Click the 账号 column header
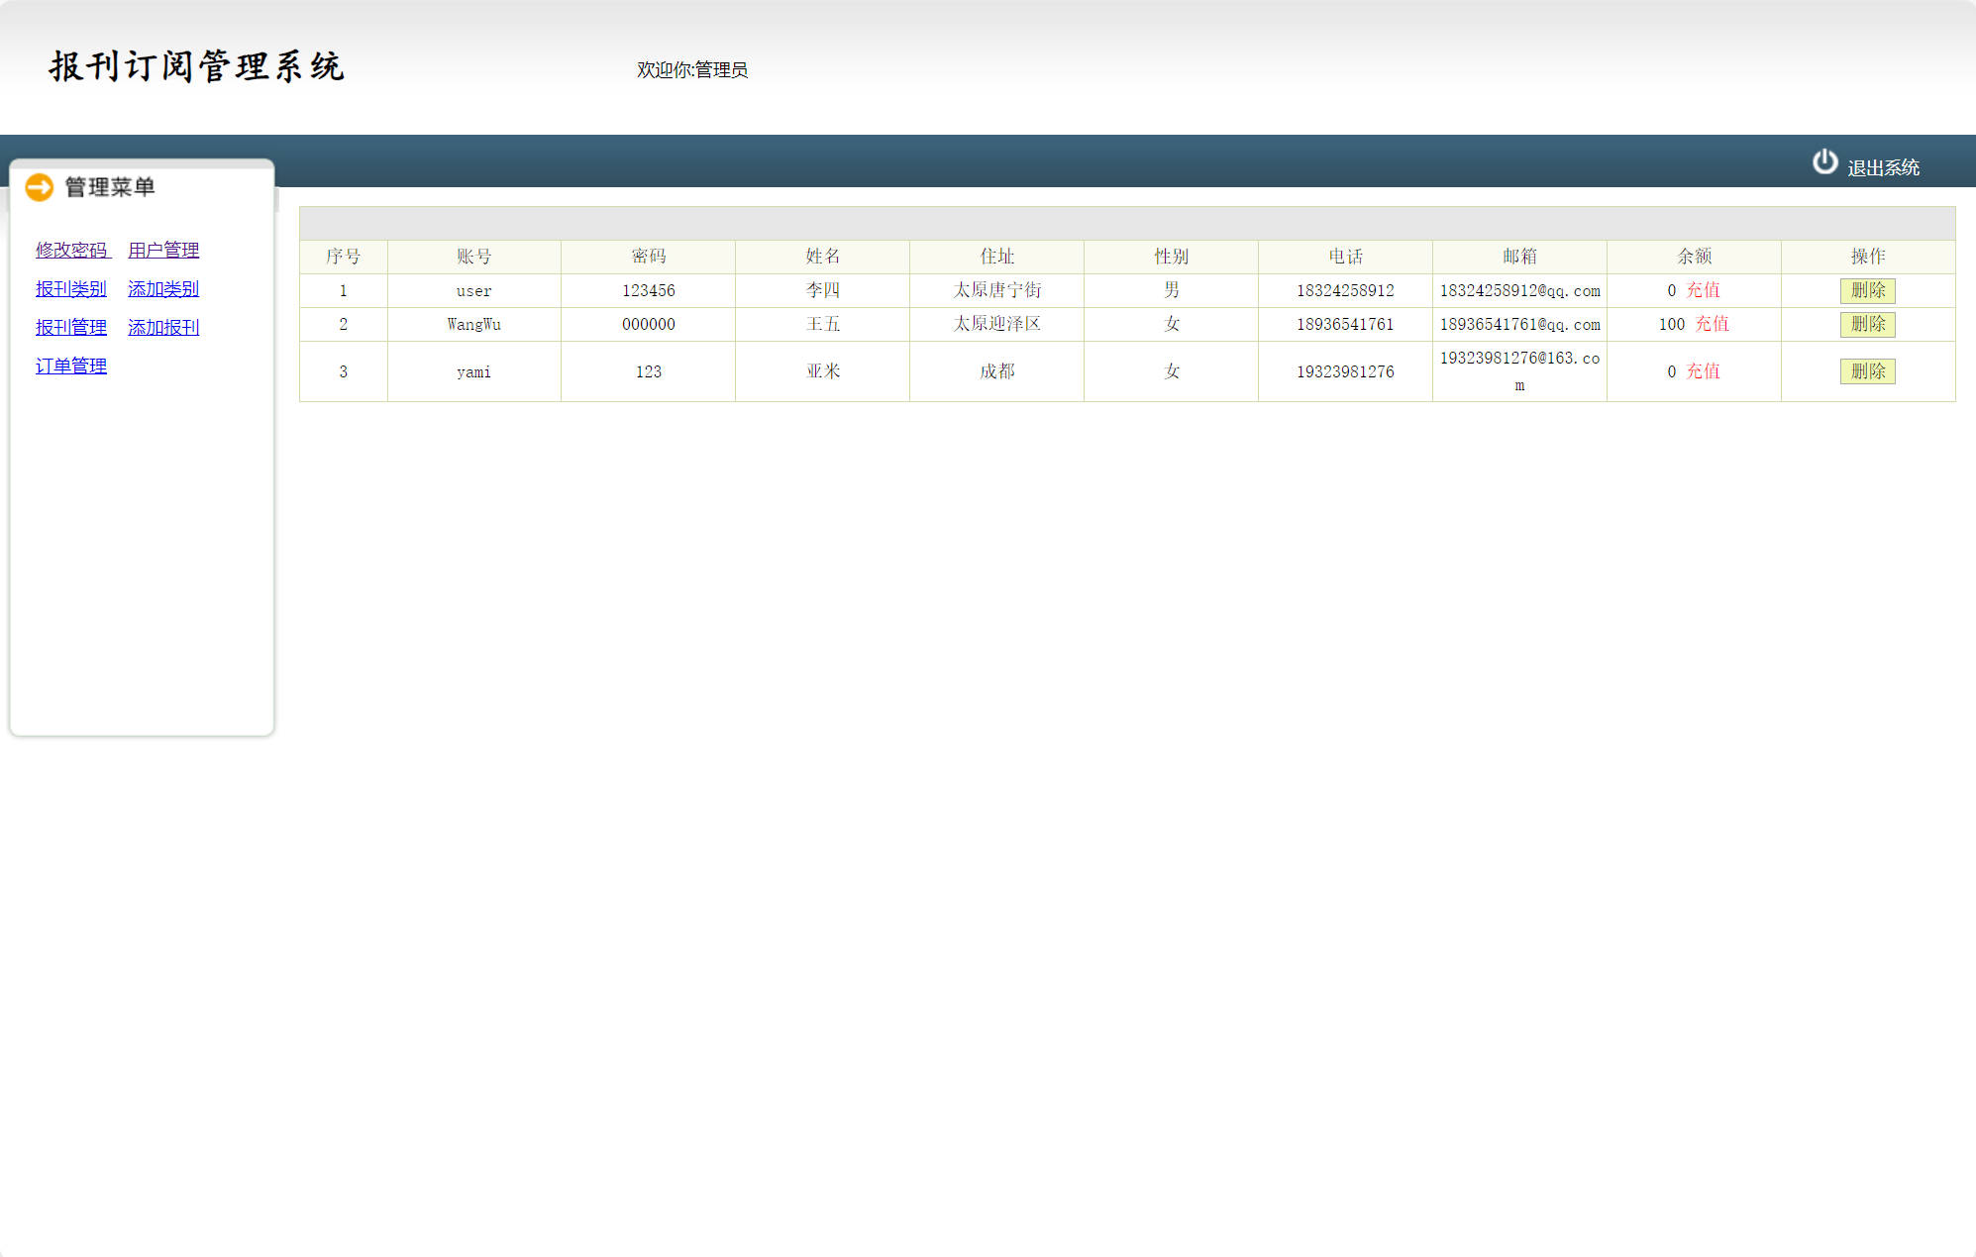The height and width of the screenshot is (1257, 1976). 473,257
